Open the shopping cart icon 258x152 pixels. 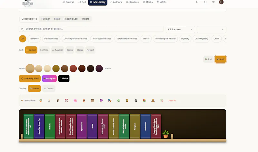pos(213,2)
